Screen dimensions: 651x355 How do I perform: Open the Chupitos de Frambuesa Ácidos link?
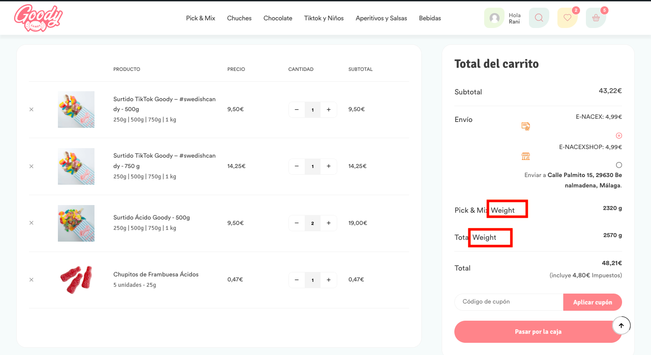coord(156,274)
